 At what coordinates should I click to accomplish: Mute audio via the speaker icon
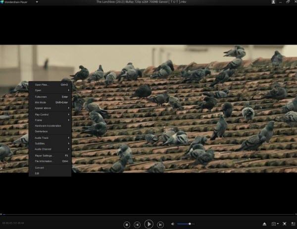pos(173,224)
